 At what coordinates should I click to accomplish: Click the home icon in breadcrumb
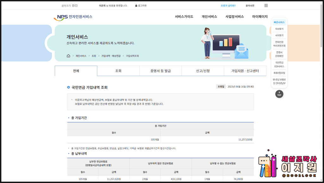point(68,56)
